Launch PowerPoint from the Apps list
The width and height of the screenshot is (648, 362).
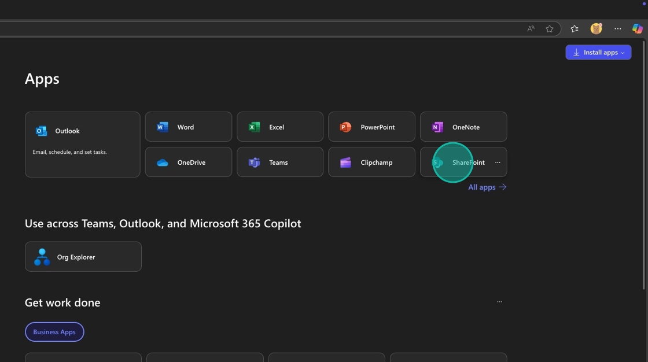[371, 127]
